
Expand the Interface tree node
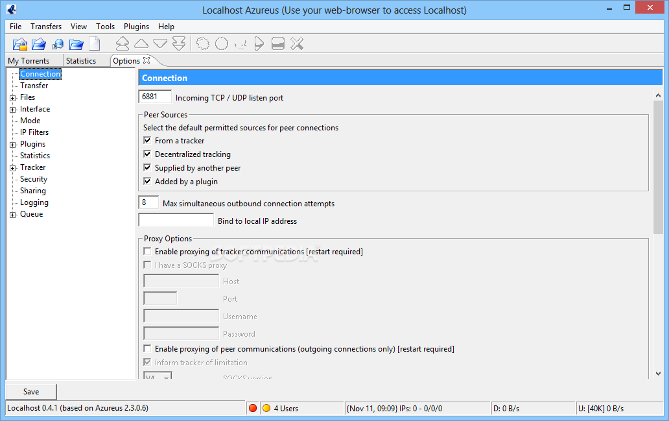13,110
